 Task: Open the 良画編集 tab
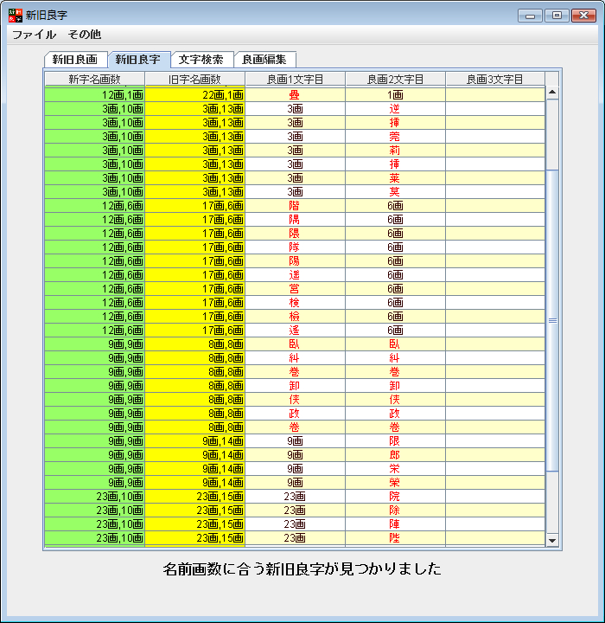264,60
